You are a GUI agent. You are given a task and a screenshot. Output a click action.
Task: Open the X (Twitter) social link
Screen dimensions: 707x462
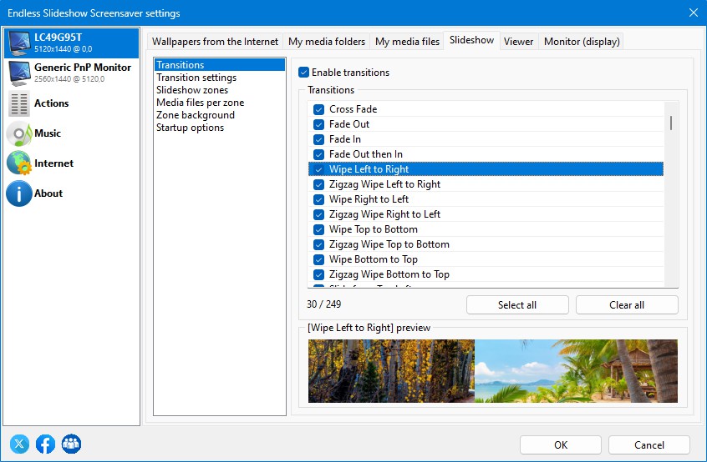[19, 444]
